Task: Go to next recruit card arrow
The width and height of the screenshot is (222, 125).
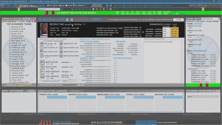Action: 72,20
